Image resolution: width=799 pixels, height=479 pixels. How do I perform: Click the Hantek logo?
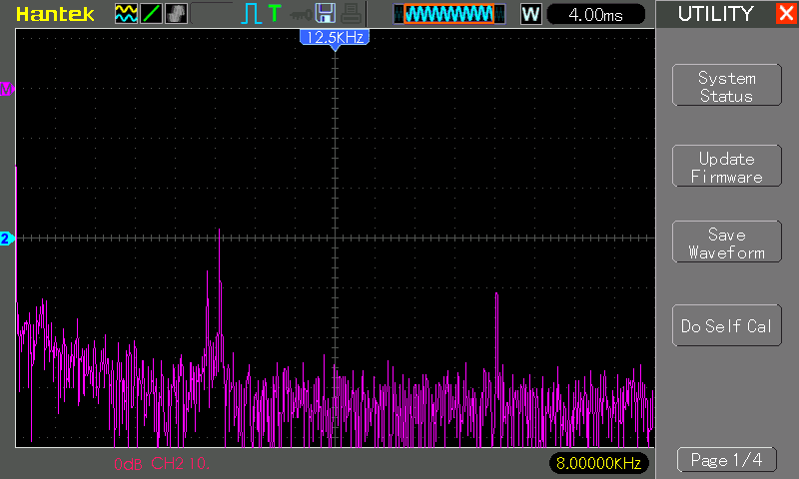(x=55, y=14)
